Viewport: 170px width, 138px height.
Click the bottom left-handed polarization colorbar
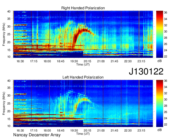(159, 103)
